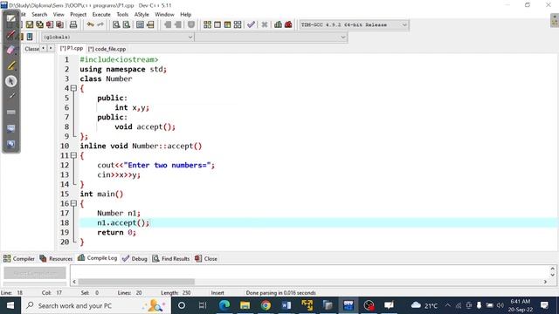Click left arrow beside the Classes tab
Viewport: 559px width, 314px height.
[43, 49]
